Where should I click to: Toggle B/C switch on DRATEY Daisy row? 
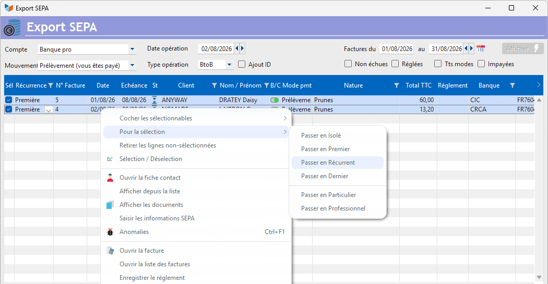pos(275,100)
